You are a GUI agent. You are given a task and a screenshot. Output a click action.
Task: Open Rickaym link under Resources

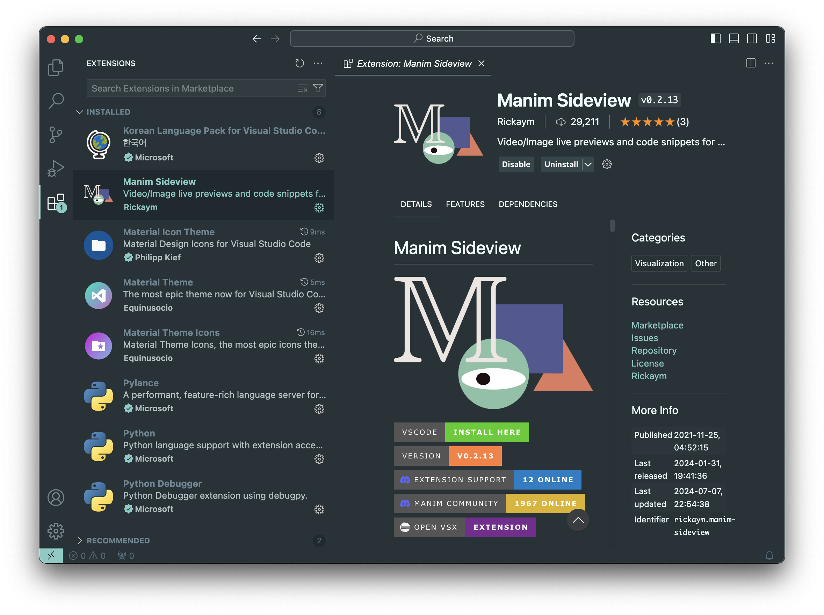click(649, 376)
